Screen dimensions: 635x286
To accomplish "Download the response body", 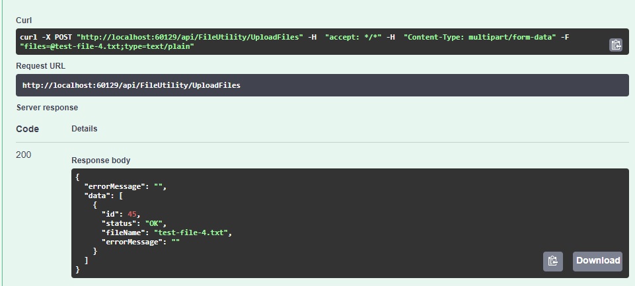I will click(x=598, y=262).
